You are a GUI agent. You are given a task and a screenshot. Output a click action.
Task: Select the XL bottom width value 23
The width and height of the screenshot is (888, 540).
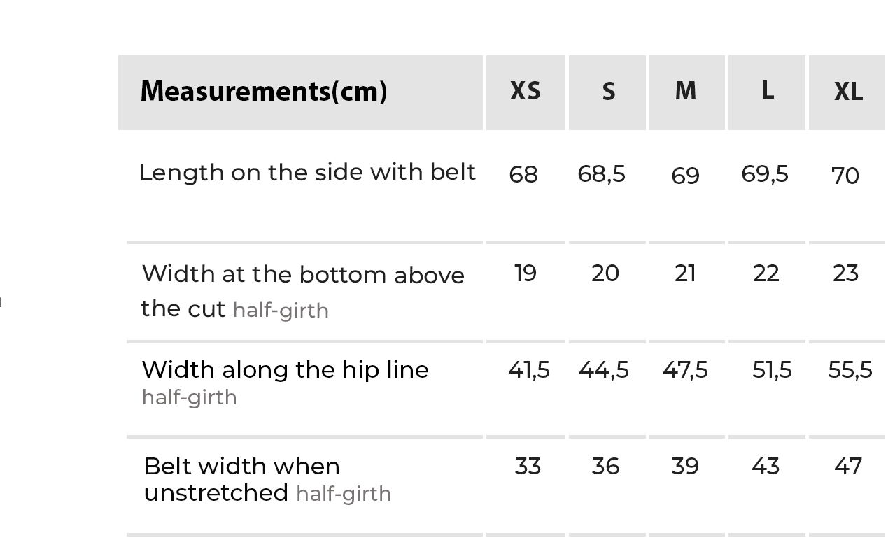(845, 273)
